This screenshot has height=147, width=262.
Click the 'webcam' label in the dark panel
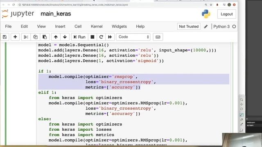251,122
